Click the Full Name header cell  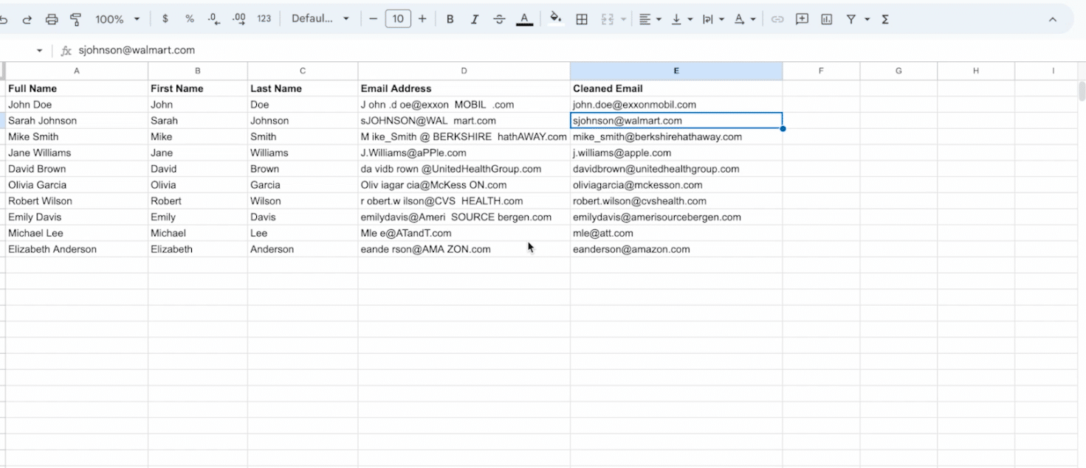pyautogui.click(x=77, y=88)
